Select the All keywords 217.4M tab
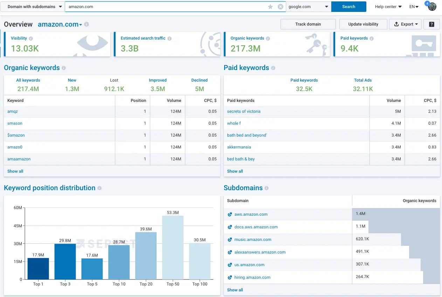The width and height of the screenshot is (442, 297). [x=28, y=85]
